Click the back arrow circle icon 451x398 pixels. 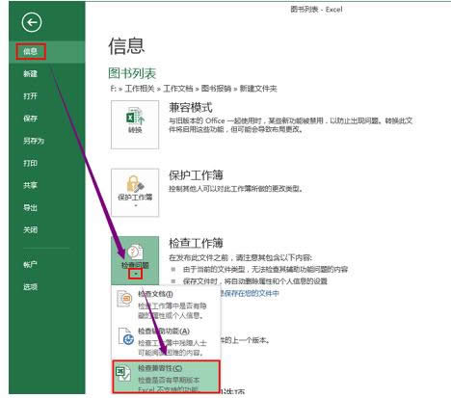(32, 22)
